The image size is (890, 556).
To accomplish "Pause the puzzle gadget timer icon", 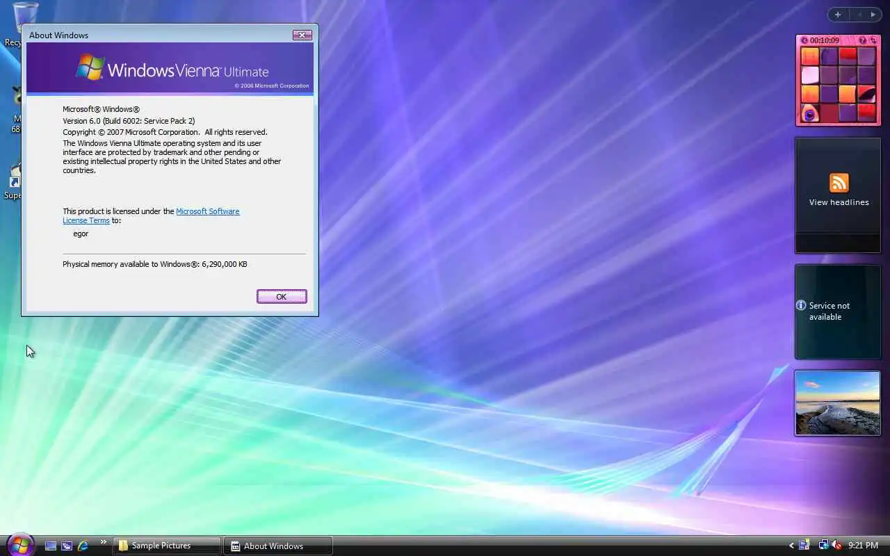I will pos(804,40).
